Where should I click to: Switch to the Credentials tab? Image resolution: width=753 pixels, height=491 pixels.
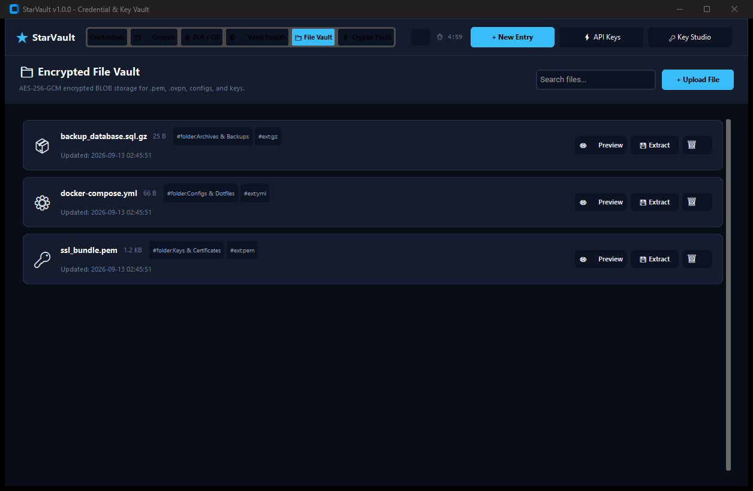point(107,37)
